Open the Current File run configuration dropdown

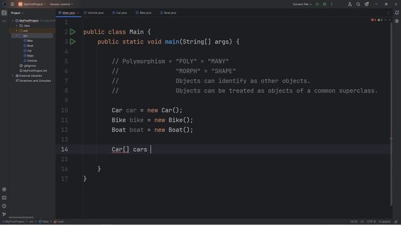click(302, 4)
